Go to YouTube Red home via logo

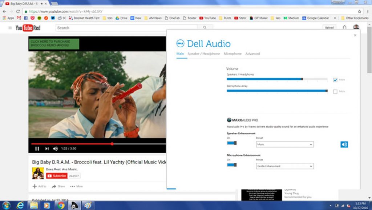pos(28,28)
